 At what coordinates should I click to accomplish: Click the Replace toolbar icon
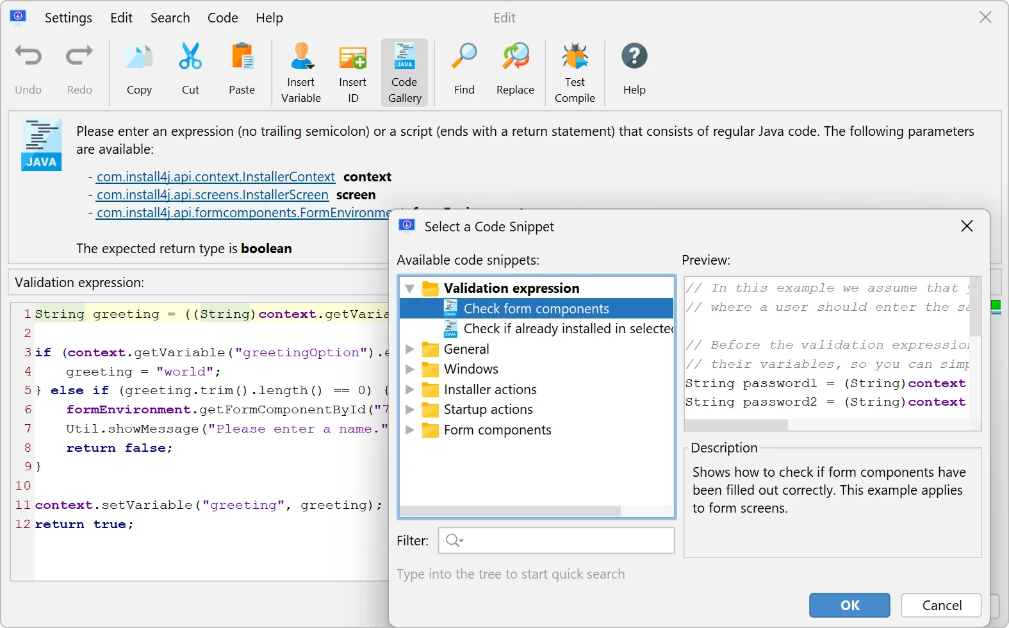click(x=515, y=57)
